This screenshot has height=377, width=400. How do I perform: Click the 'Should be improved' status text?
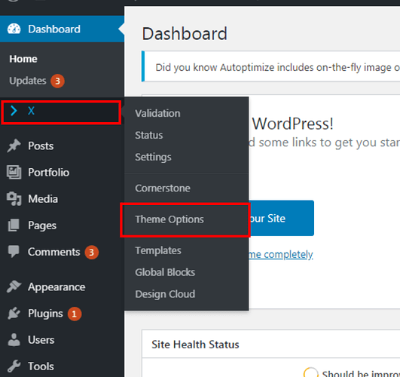361,373
